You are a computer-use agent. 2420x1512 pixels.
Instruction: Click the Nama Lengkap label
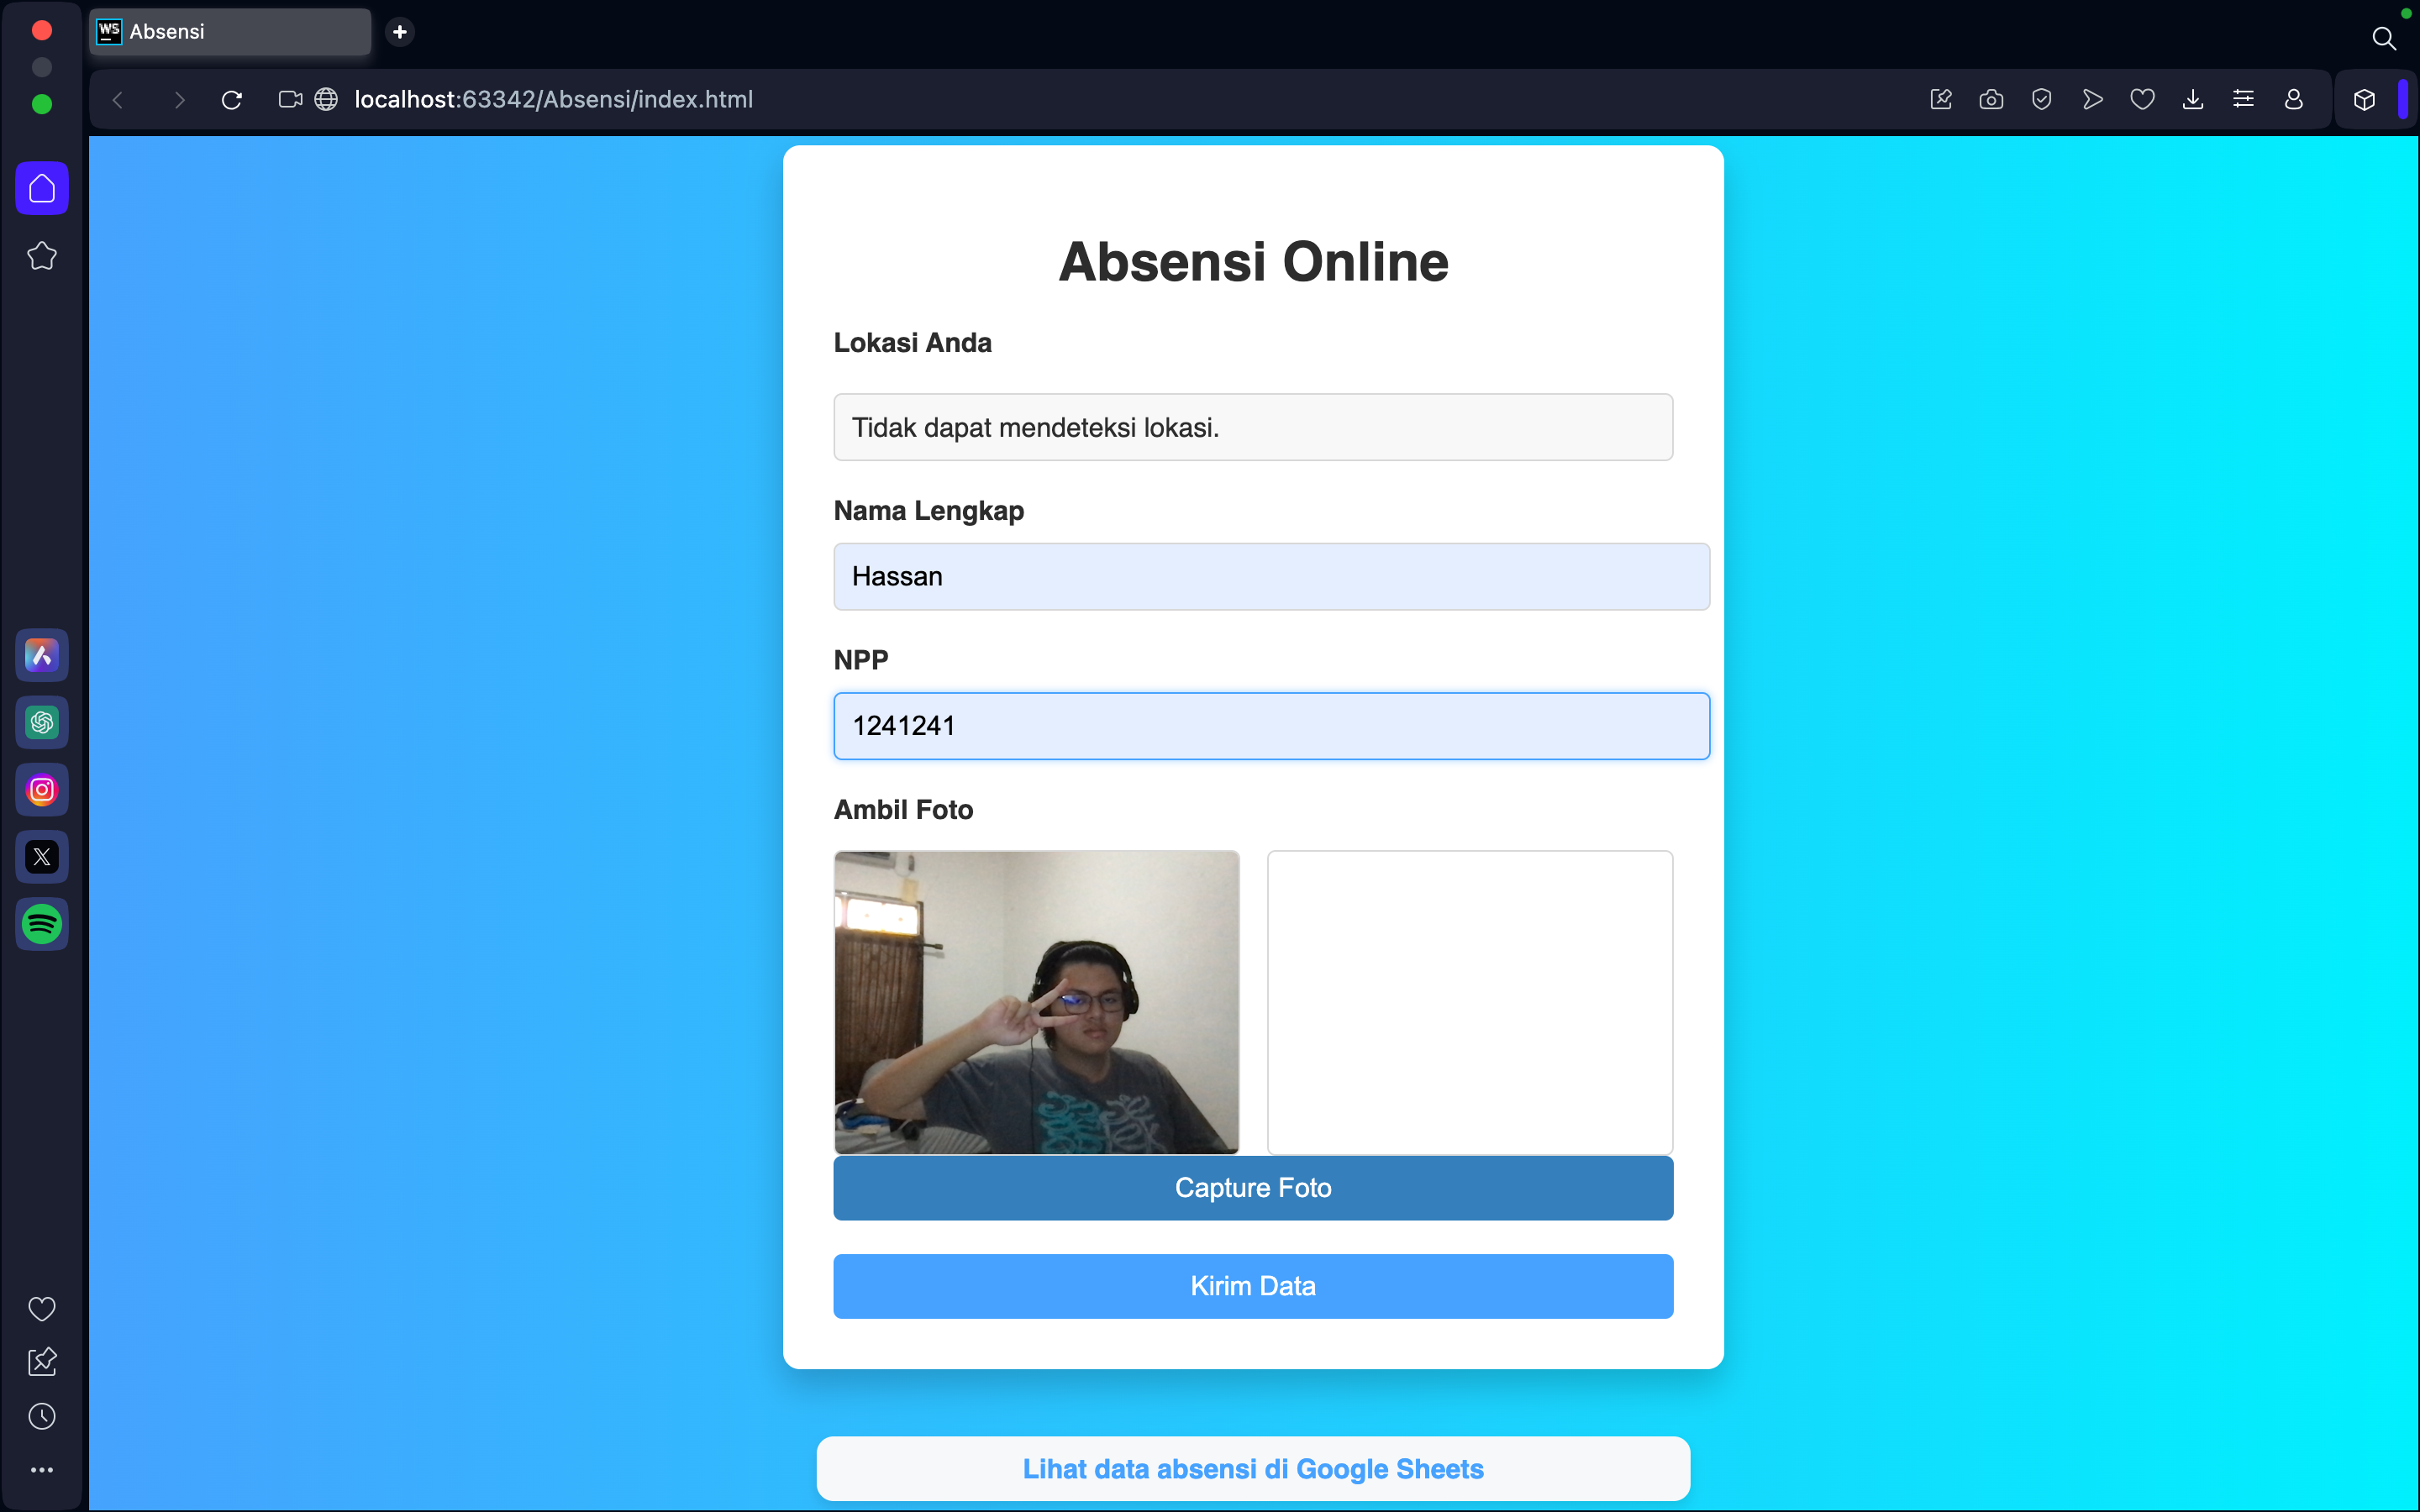pos(928,511)
